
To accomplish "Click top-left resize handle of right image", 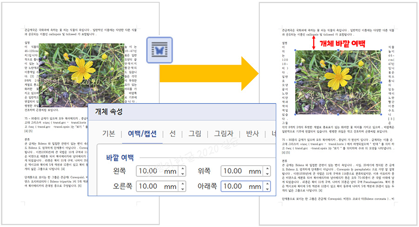I will 295,50.
